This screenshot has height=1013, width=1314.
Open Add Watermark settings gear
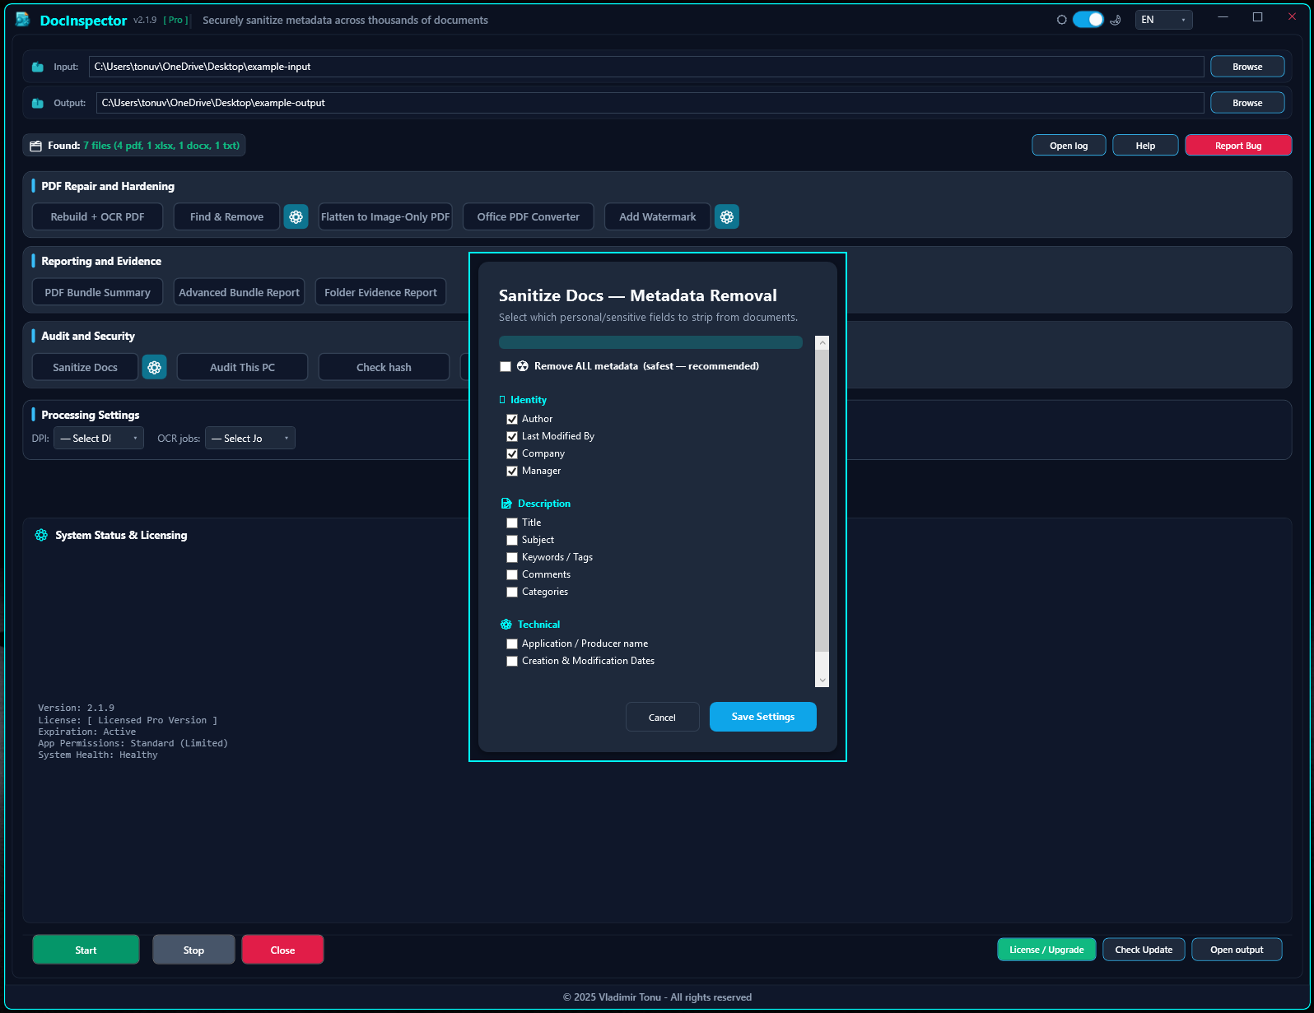[x=727, y=216]
